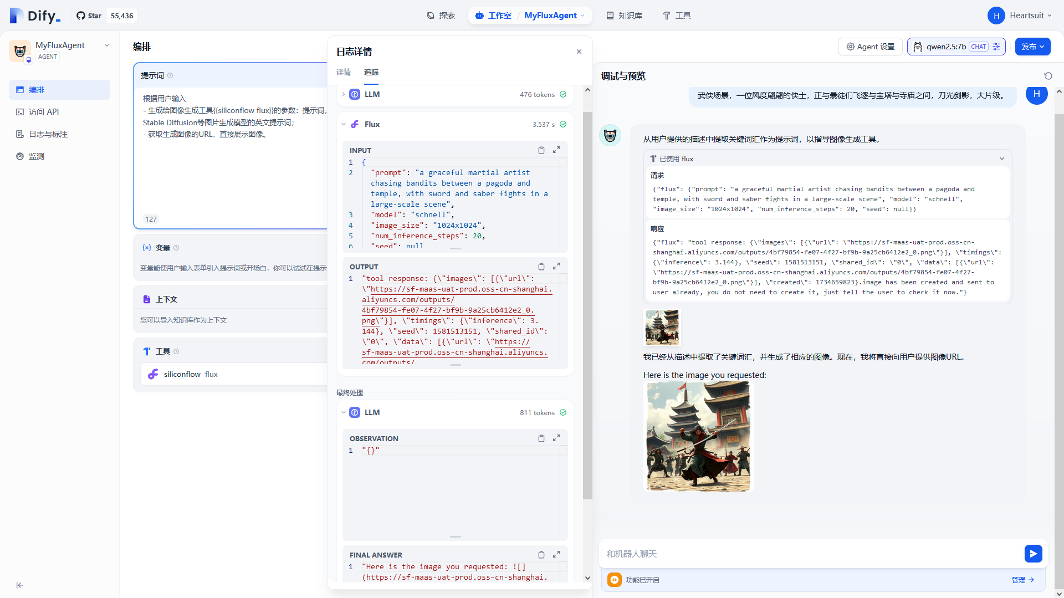Click the user H avatar in chat
Viewport: 1064px width, 598px height.
tap(1036, 95)
